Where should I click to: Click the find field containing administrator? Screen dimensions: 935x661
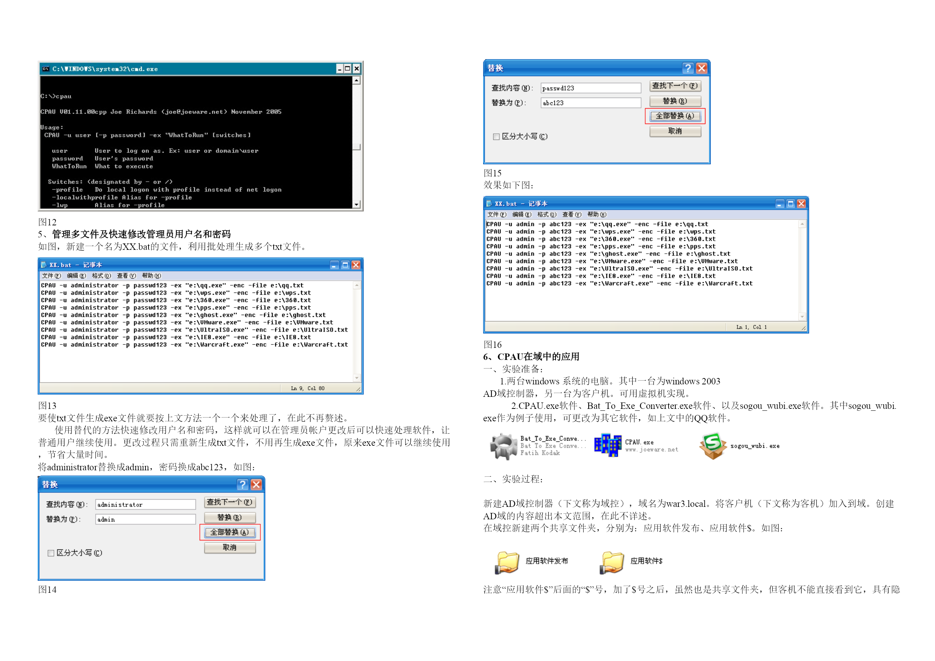tap(145, 505)
